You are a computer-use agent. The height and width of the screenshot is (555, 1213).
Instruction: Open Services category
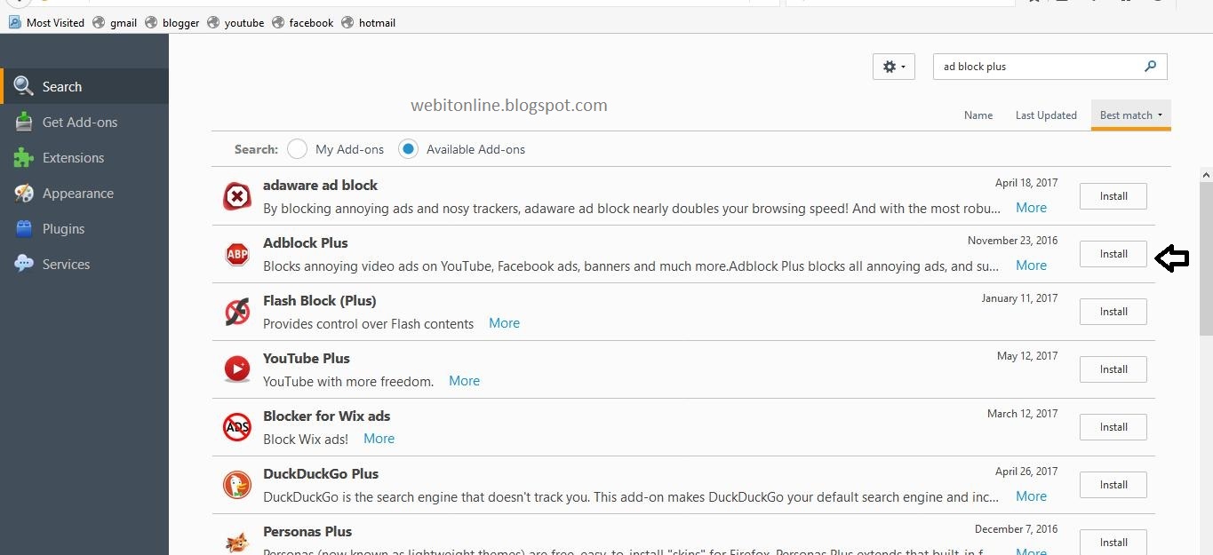point(84,264)
